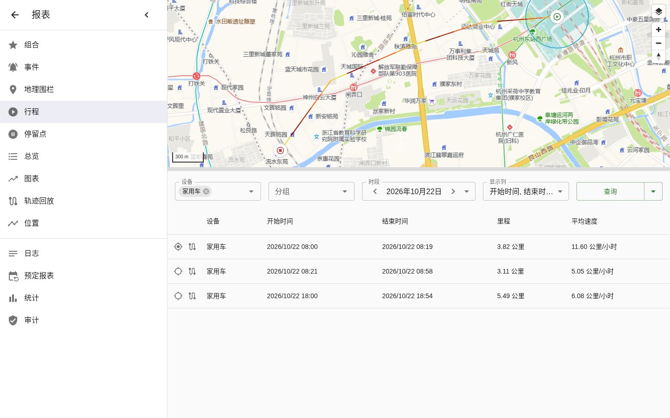Open the 停留点 report
The image size is (670, 418).
tap(83, 134)
